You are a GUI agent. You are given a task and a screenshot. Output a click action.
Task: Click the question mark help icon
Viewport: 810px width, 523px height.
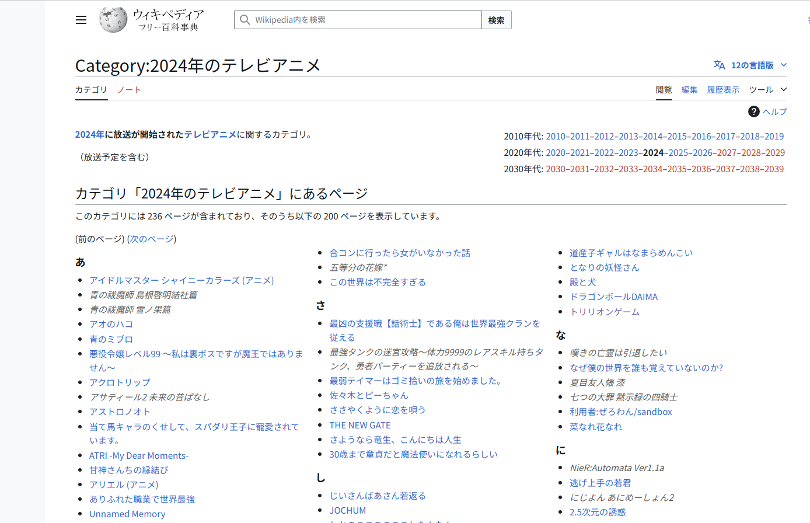coord(754,111)
